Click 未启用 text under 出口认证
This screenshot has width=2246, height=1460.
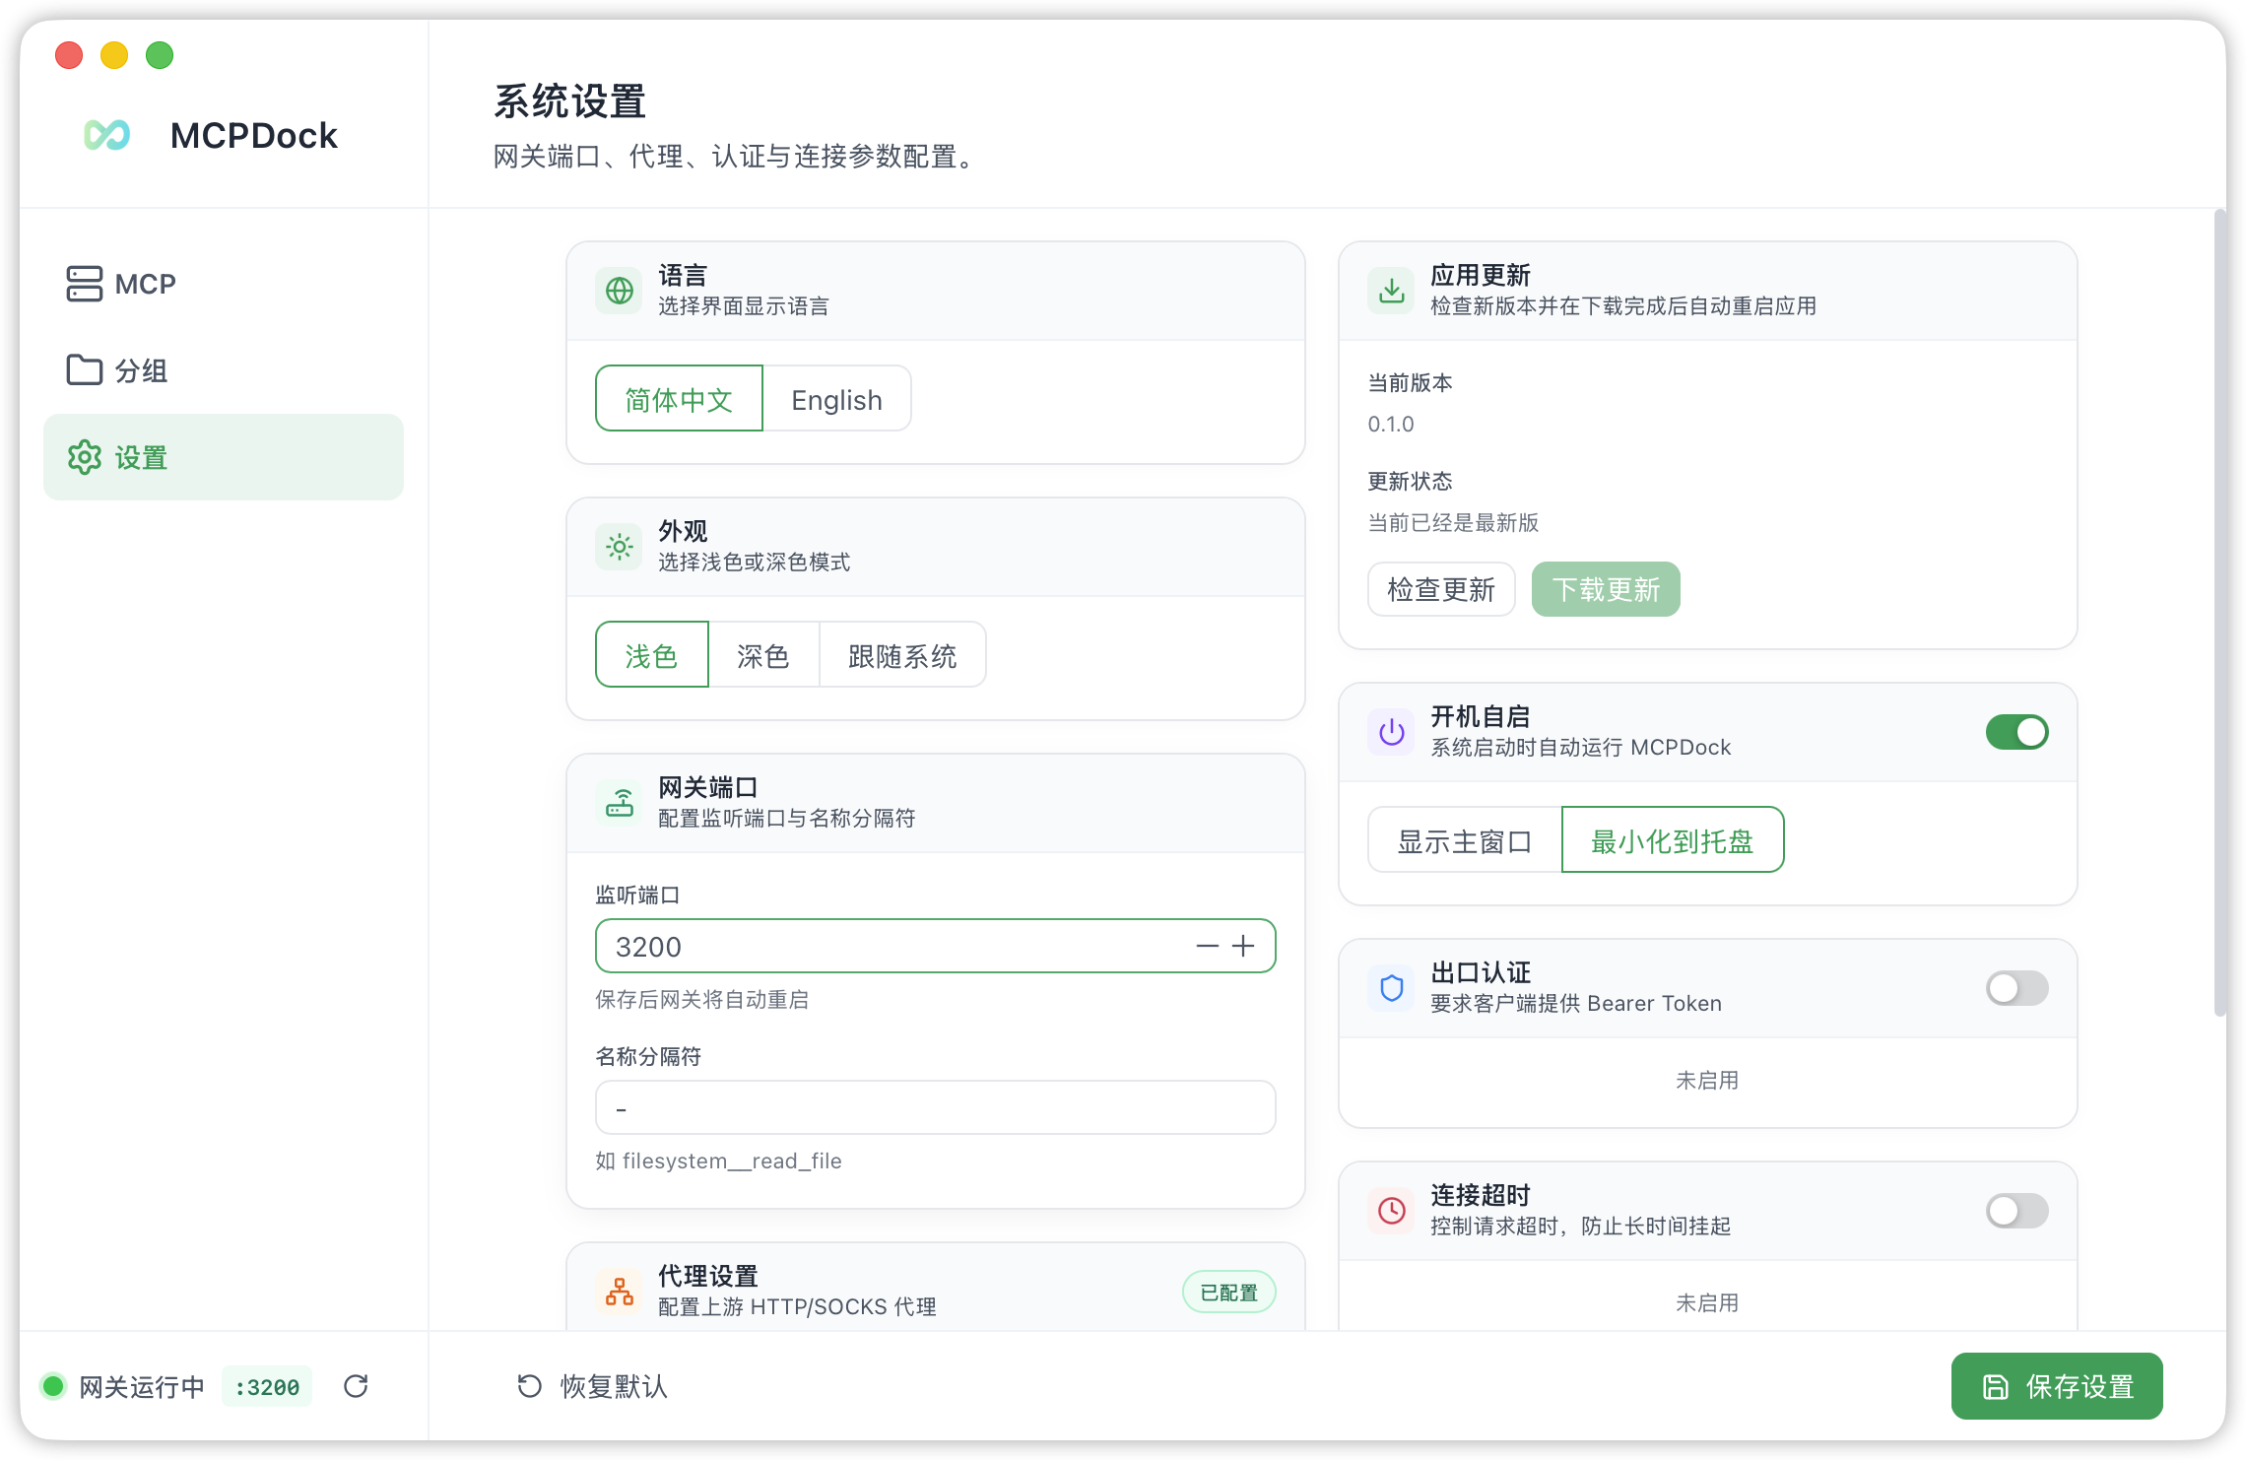click(x=1707, y=1080)
